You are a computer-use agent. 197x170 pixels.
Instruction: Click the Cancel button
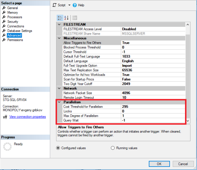pyautogui.click(x=183, y=164)
